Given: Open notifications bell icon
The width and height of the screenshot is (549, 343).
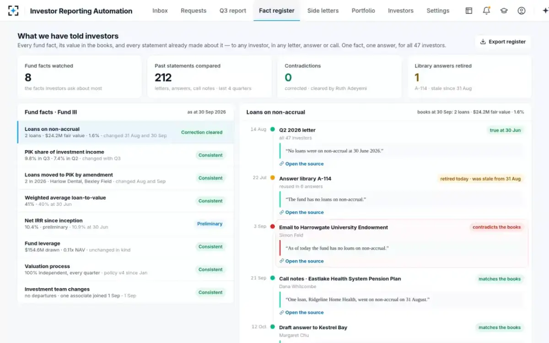Looking at the screenshot, I should pos(486,11).
